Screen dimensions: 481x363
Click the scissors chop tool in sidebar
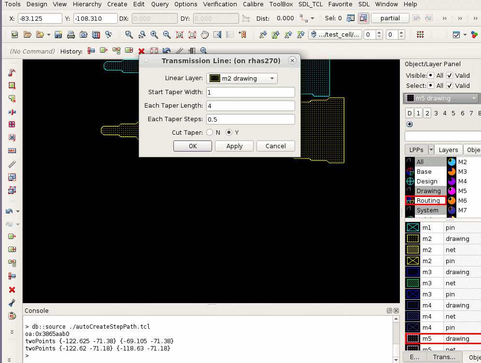(12, 303)
